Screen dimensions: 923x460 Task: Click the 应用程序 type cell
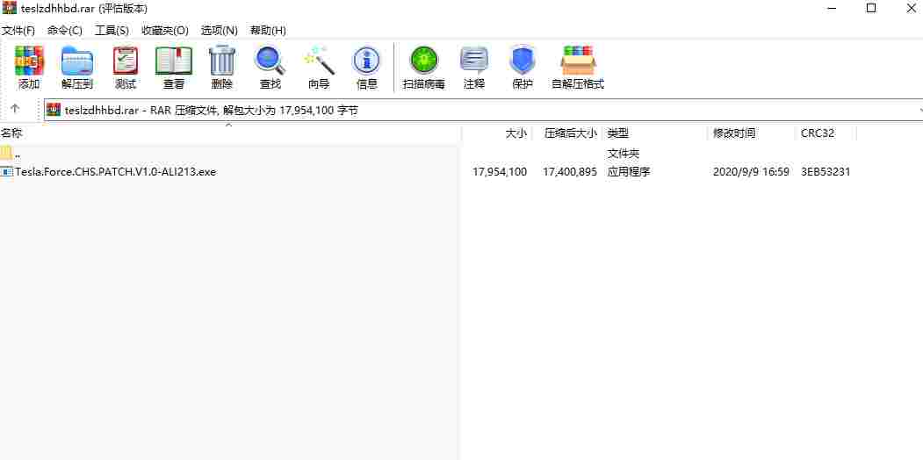coord(629,172)
